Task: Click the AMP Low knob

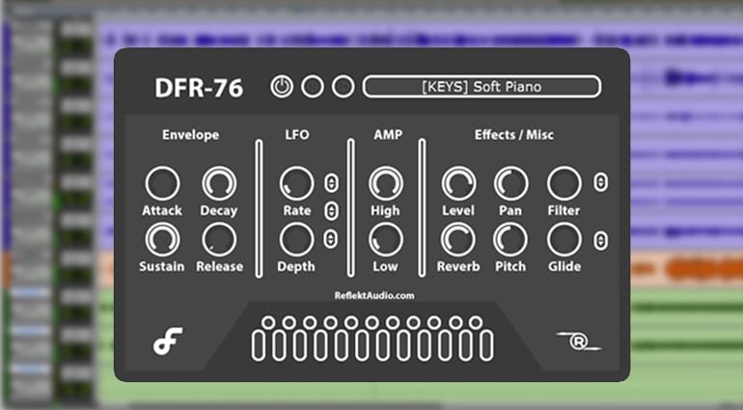Action: click(x=386, y=240)
